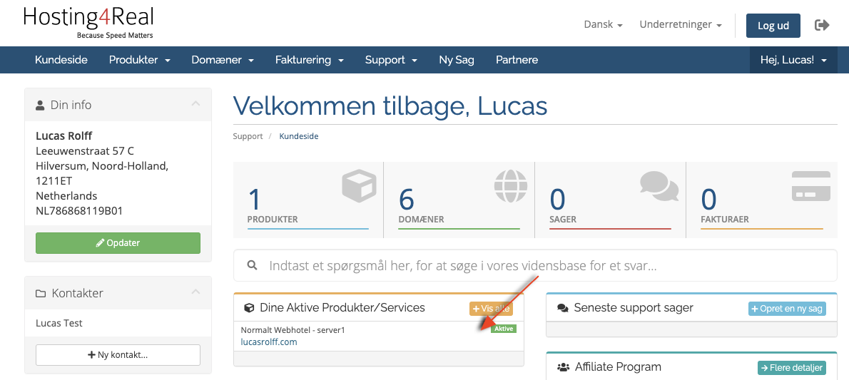Click the cube icon beside Dine Aktive Produkter
This screenshot has height=380, width=849.
click(x=249, y=308)
